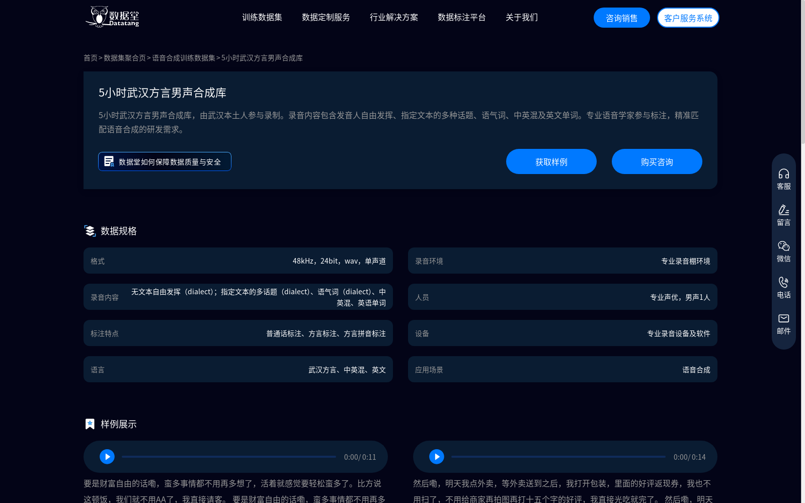Click the Datatang owl logo
Screen dimensions: 805x503
(x=112, y=17)
